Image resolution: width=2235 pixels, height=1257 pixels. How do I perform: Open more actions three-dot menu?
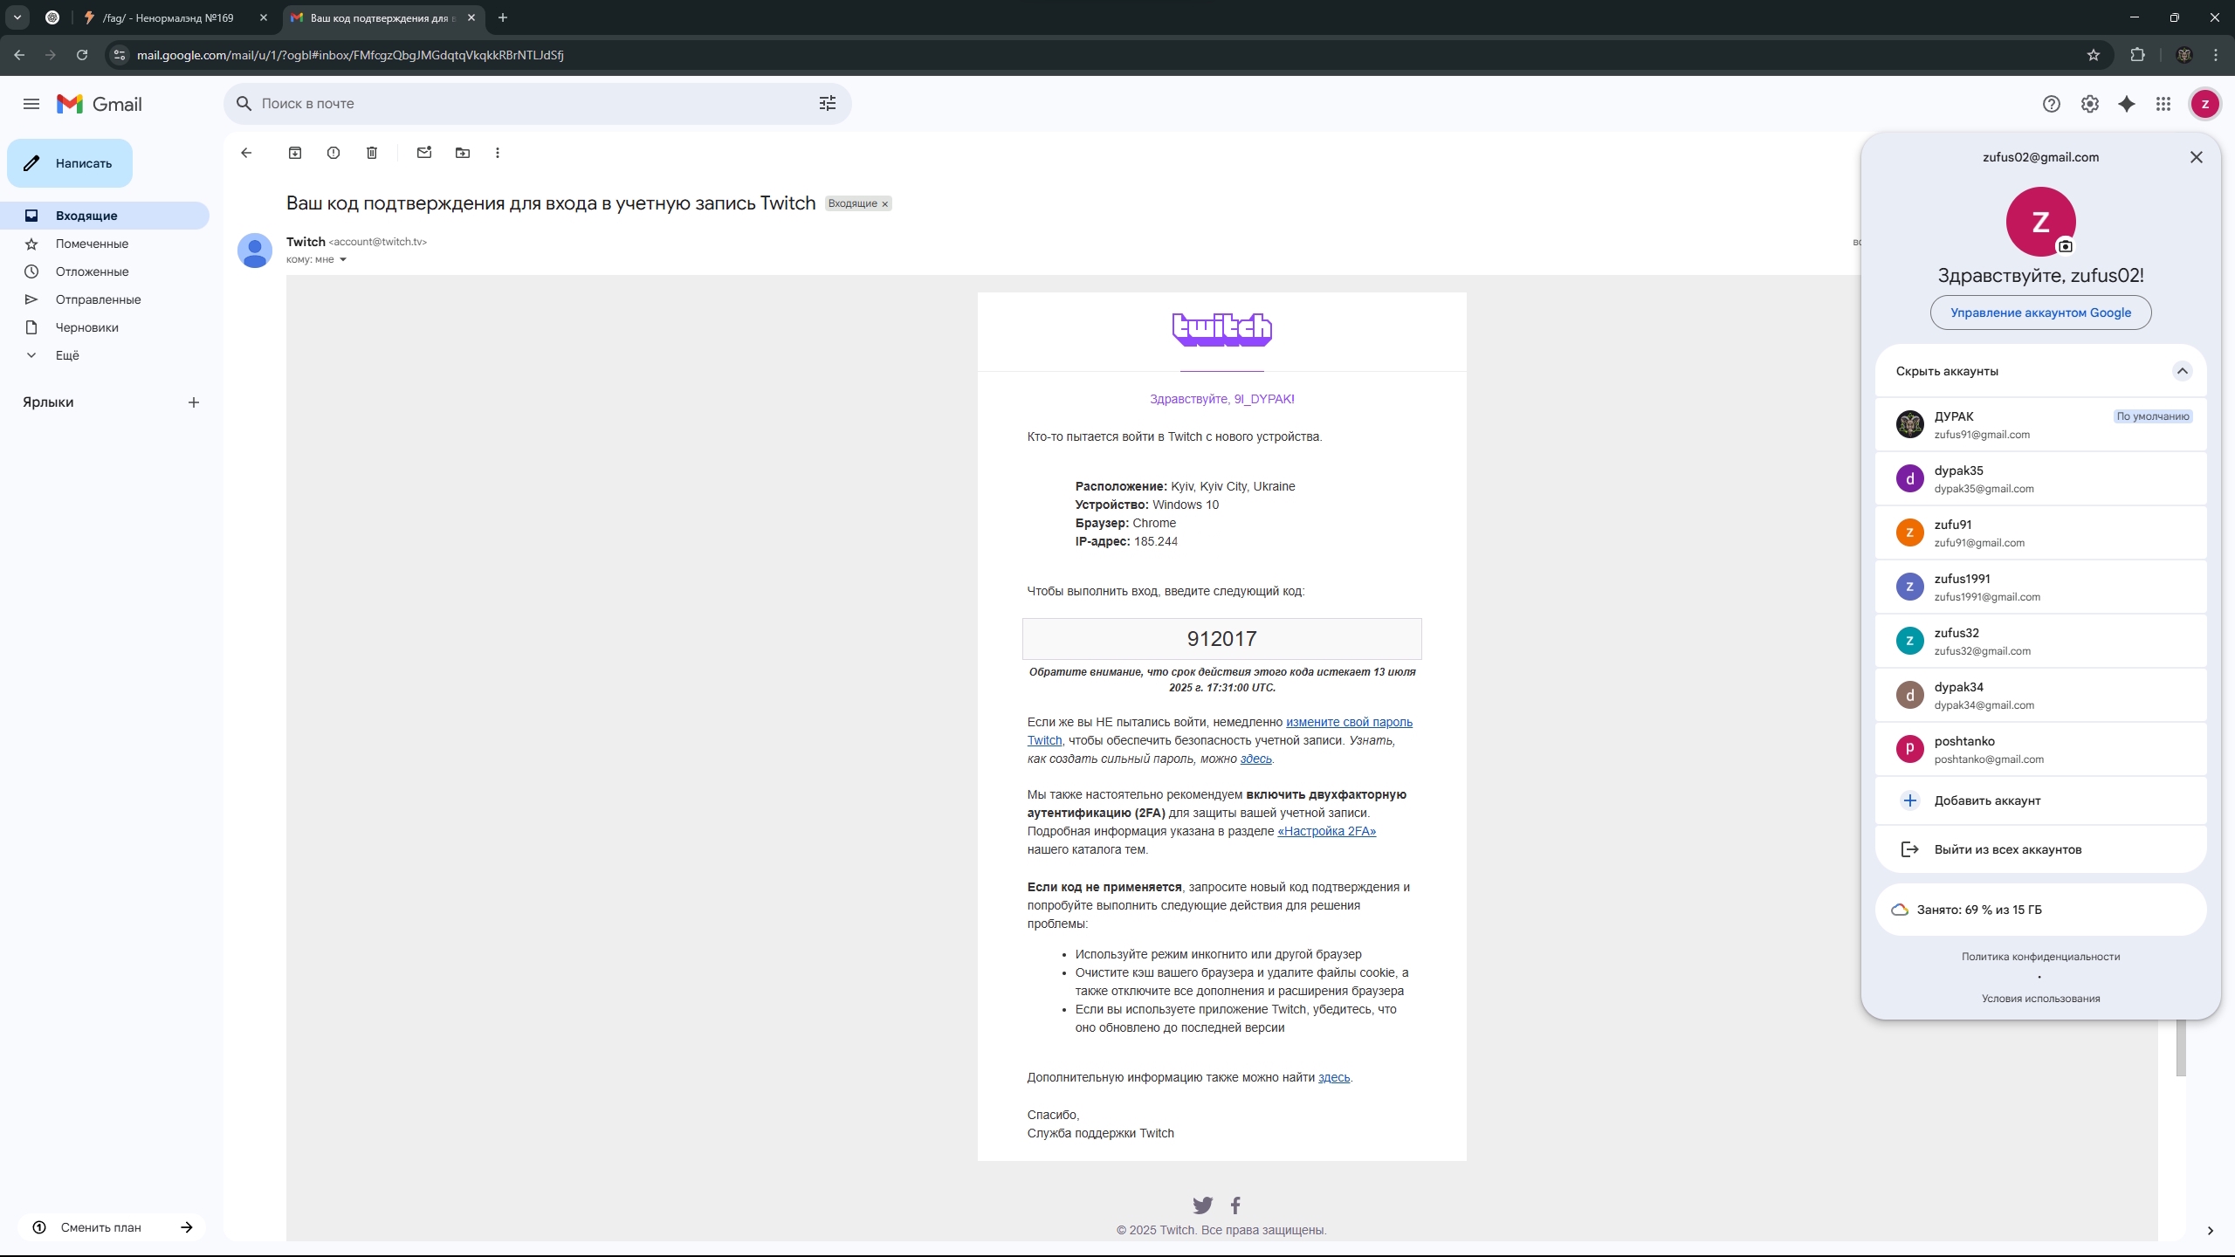498,153
